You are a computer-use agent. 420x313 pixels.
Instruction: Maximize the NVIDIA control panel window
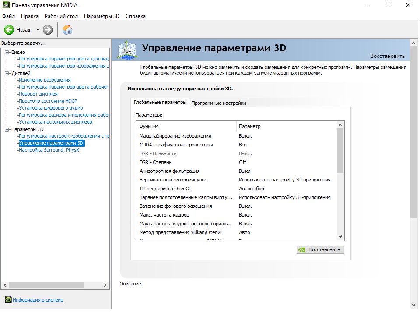pyautogui.click(x=388, y=5)
